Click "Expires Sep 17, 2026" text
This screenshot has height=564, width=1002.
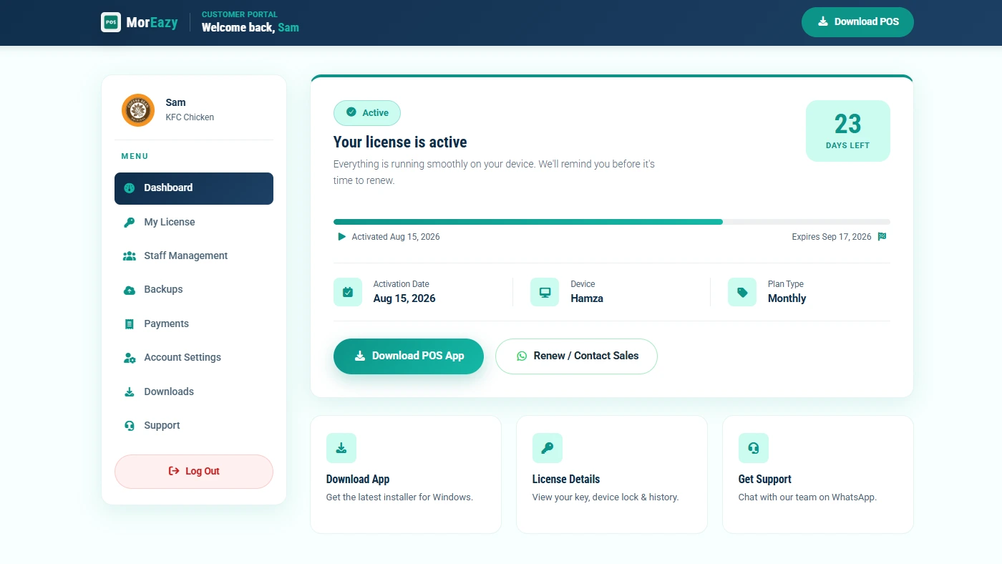pyautogui.click(x=832, y=237)
